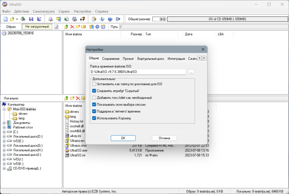Click the Help question mark icon

coord(110,19)
